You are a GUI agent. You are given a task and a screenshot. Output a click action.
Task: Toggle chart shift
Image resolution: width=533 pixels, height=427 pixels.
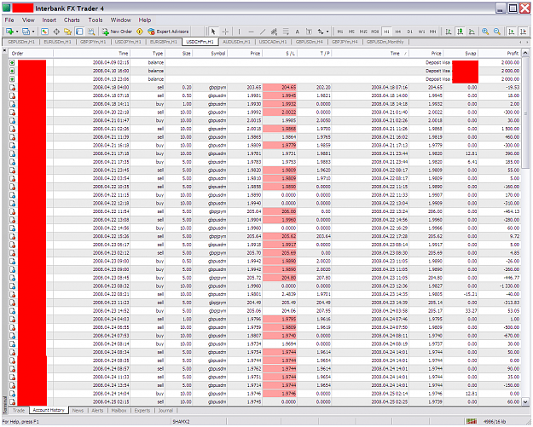[x=523, y=32]
